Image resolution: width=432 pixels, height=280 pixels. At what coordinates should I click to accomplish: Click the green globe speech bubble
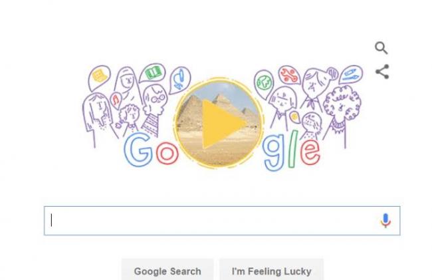coord(264,84)
